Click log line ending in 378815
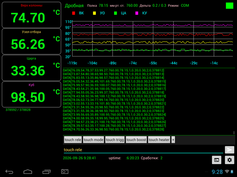Screen dimensions: 237x177 coord(114,81)
